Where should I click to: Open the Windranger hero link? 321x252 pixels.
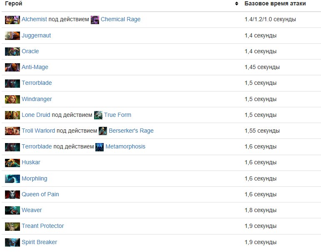(37, 99)
